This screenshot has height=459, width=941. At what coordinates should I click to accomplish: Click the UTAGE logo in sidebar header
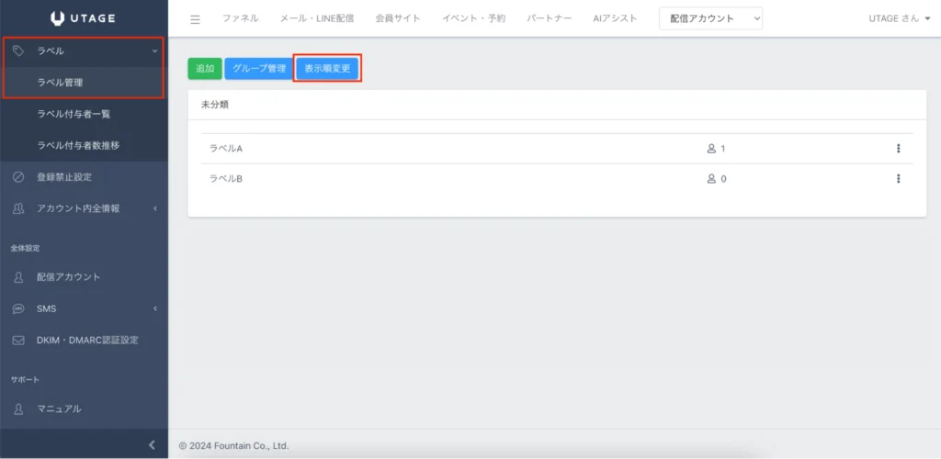[84, 18]
